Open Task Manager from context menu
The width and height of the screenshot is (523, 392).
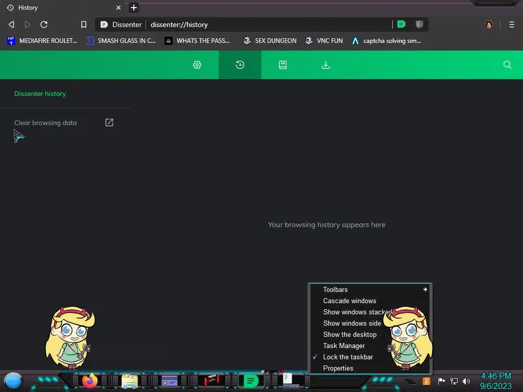click(x=370, y=346)
